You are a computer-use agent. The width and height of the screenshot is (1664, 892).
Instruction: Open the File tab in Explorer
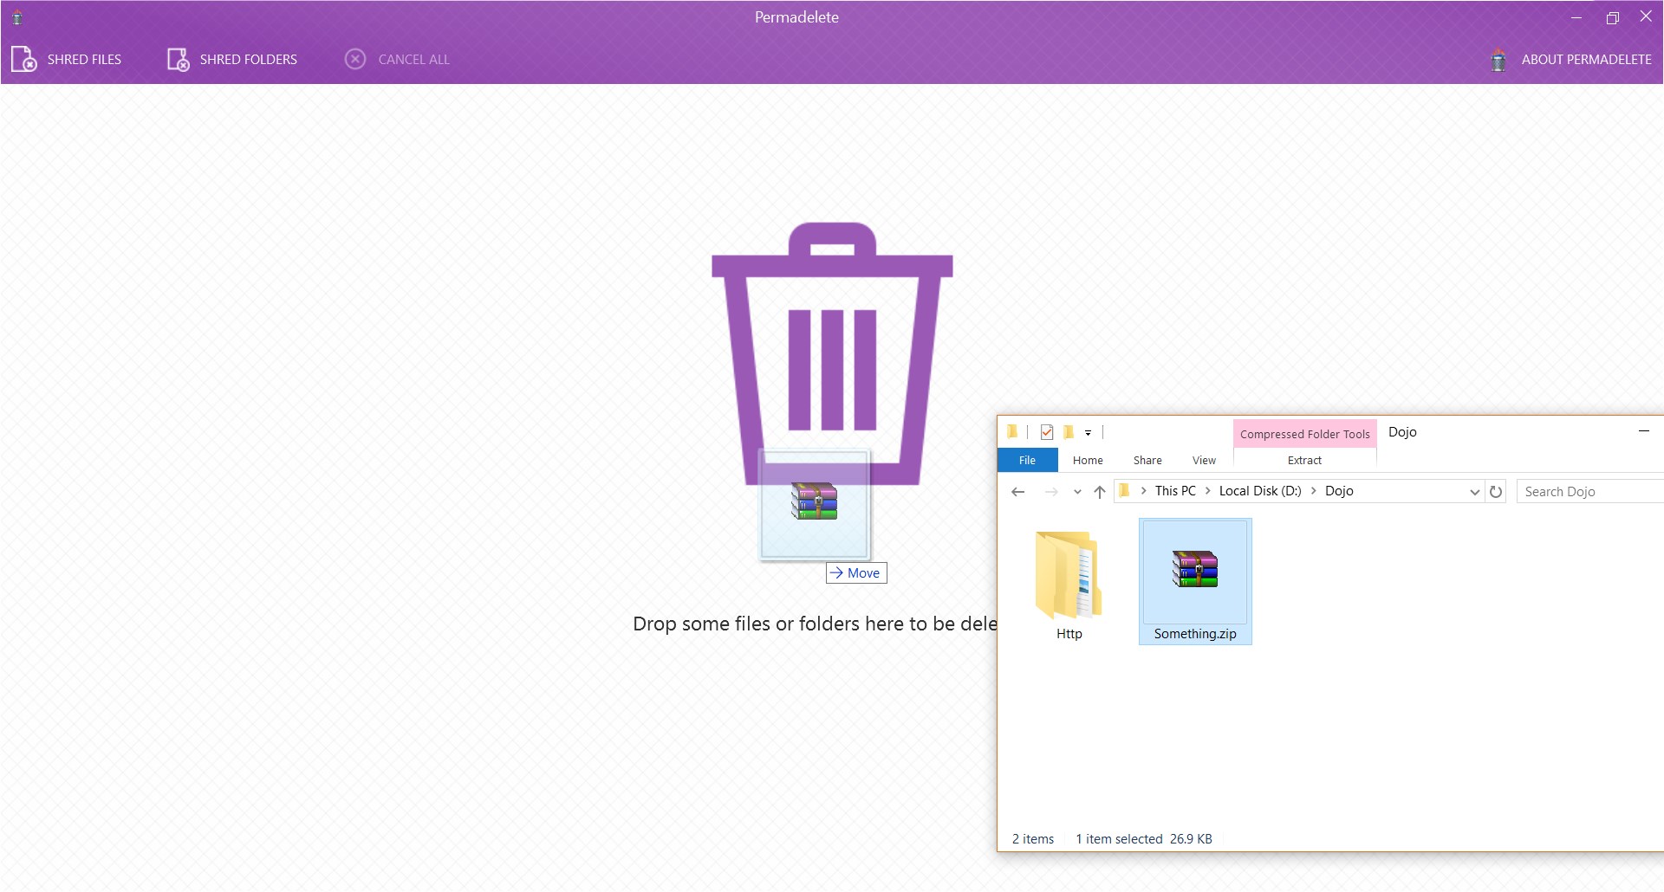1027,461
